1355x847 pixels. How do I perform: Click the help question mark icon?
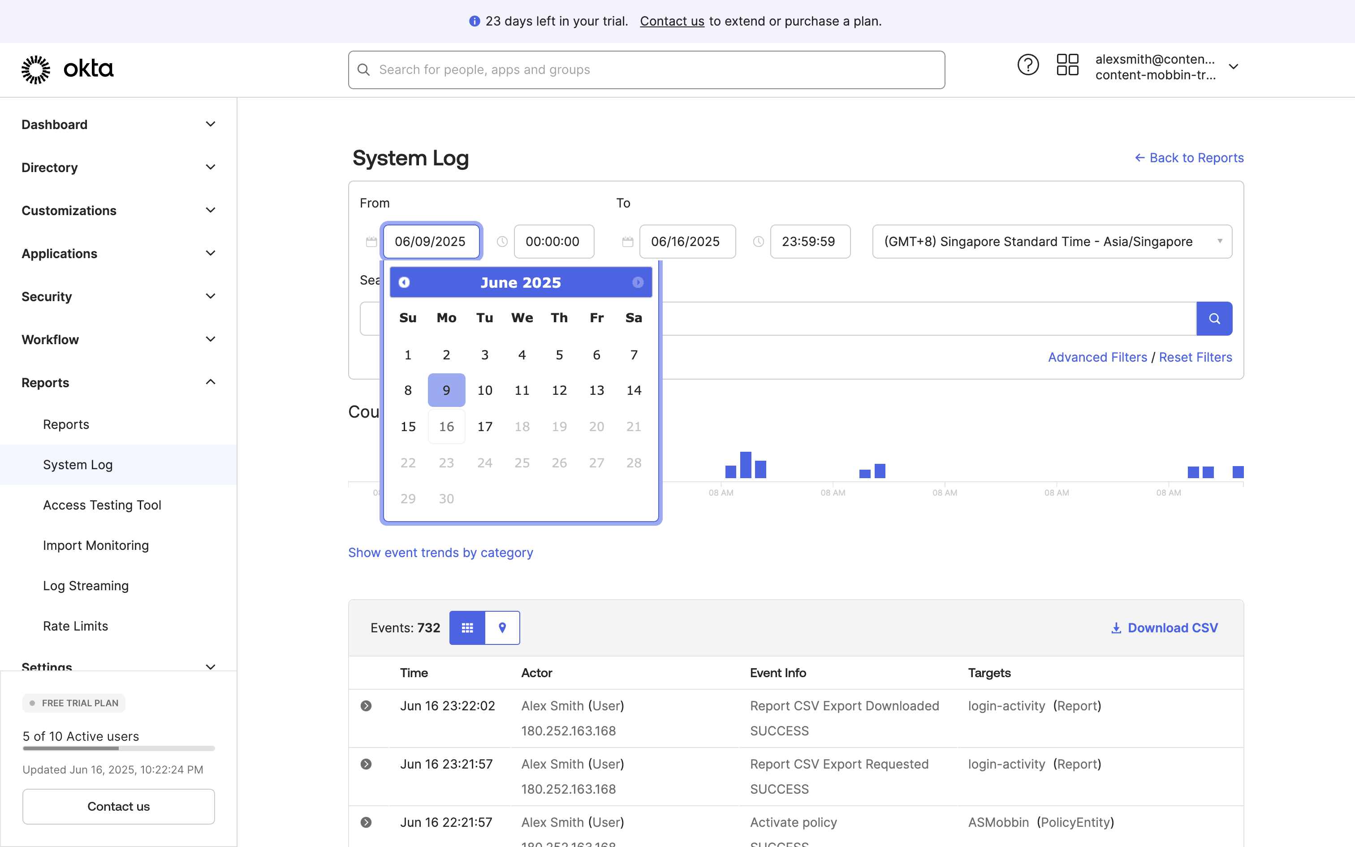tap(1027, 65)
